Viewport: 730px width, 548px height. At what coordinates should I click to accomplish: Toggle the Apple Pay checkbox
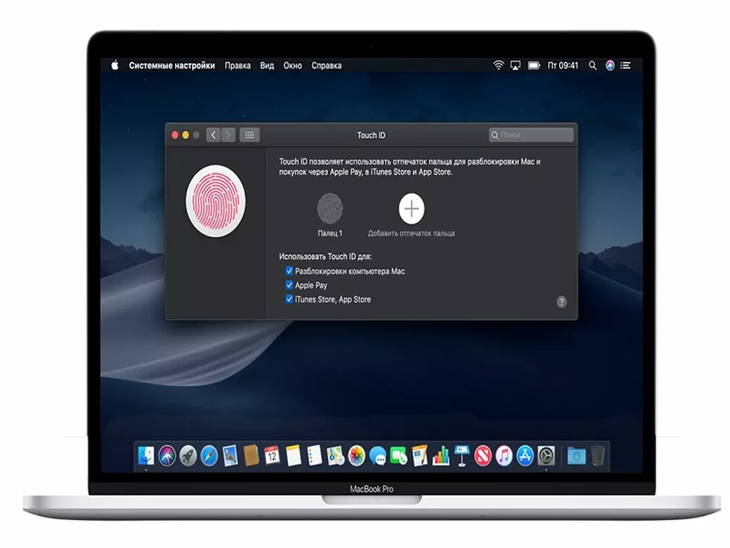pos(289,285)
